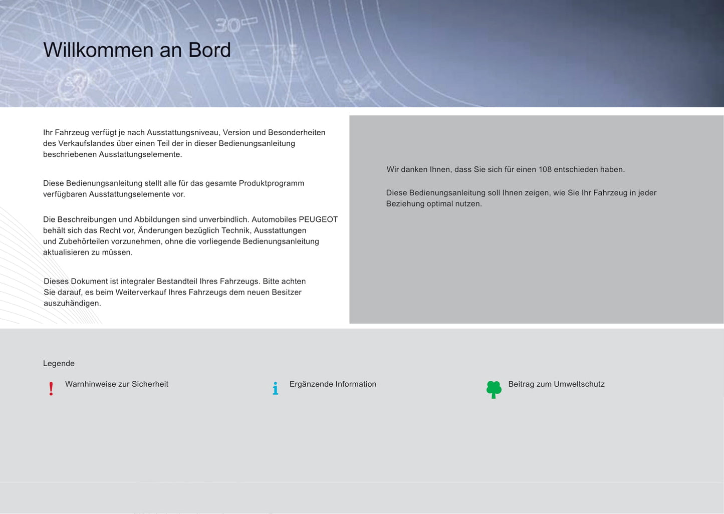Screen dimensions: 724x514
Task: Select the 'Warnhinweise zur Sicherheit' label
Action: (x=116, y=384)
